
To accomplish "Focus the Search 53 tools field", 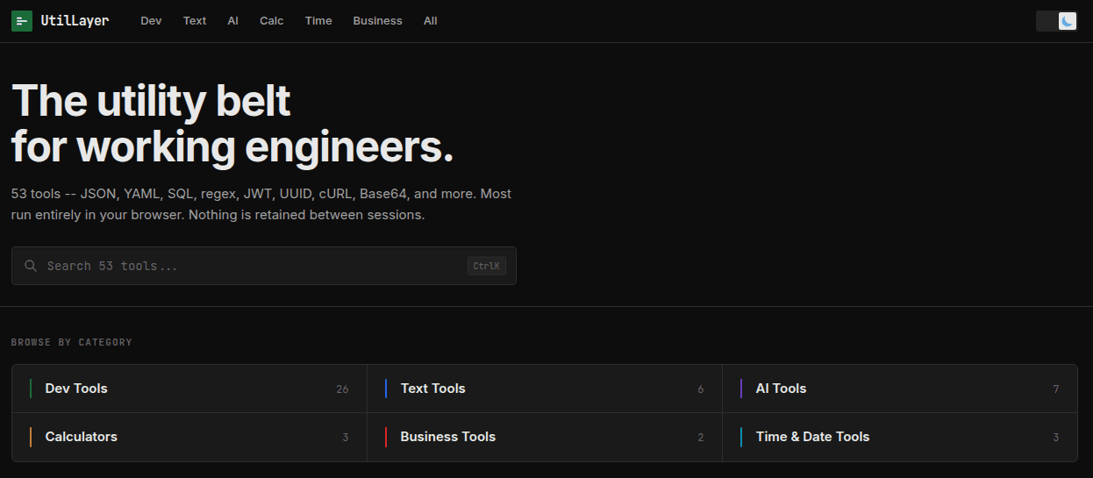I will pyautogui.click(x=264, y=266).
